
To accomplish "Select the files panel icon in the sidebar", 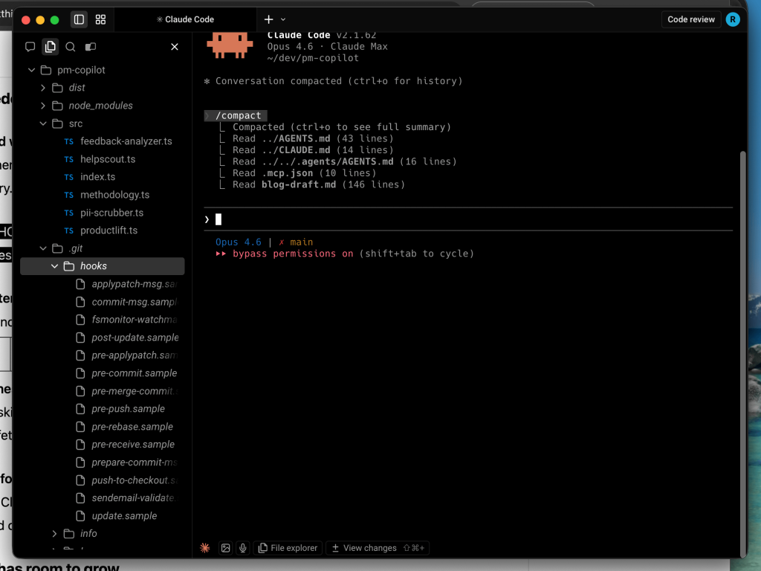I will coord(50,46).
